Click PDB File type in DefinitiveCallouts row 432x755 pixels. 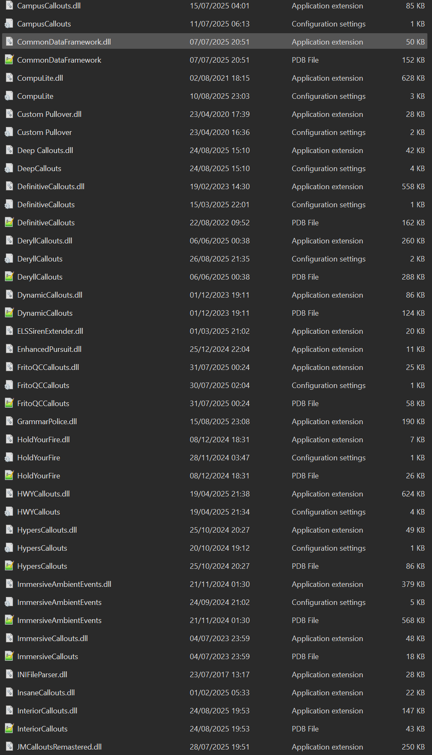coord(305,223)
